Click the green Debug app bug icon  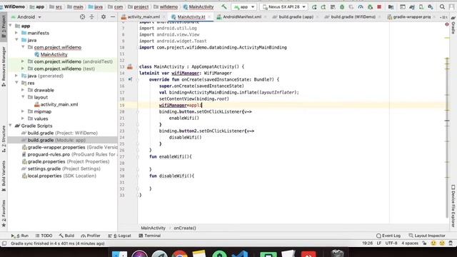coord(342,6)
